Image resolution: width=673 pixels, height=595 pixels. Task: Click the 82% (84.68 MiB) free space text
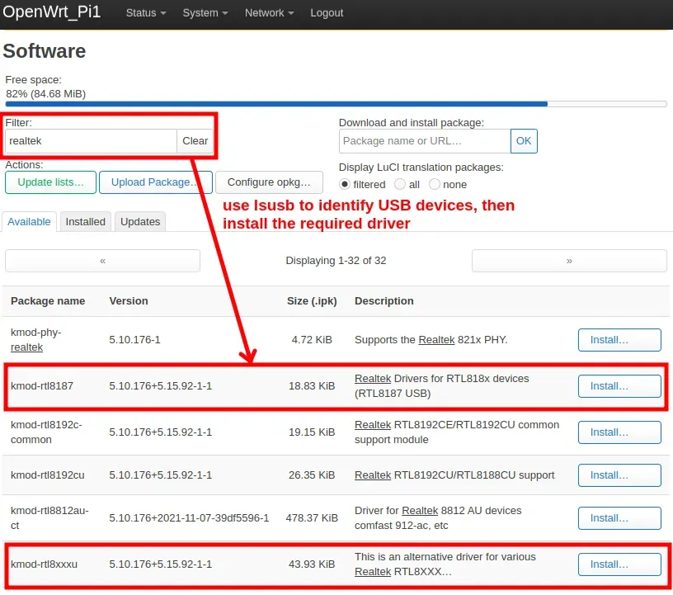tap(46, 93)
